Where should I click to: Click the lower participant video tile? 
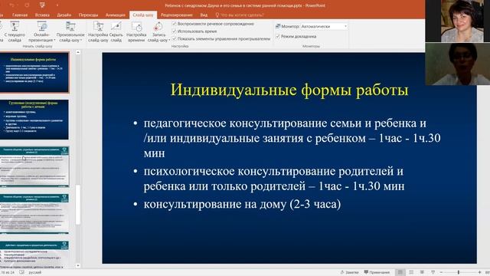pos(458,64)
